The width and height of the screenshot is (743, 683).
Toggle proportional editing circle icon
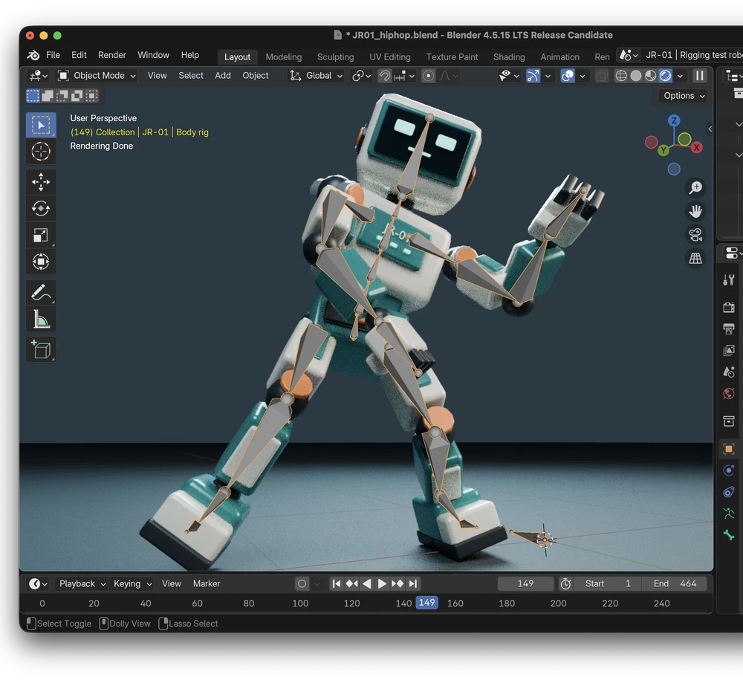coord(429,76)
